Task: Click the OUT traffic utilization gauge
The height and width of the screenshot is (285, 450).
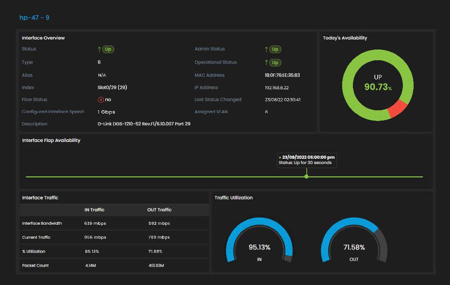Action: [x=354, y=240]
